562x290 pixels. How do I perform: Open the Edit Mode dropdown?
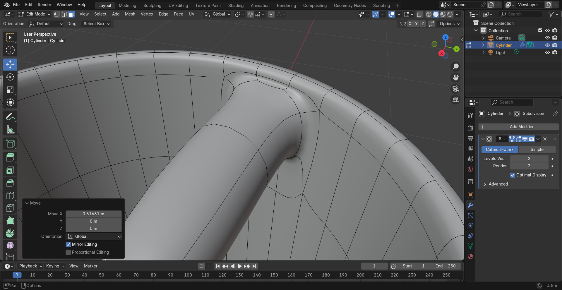click(34, 14)
